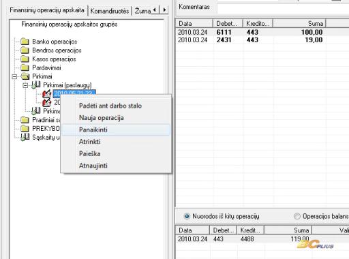This screenshot has height=259, width=349.
Task: Select the row with debit account 2431
Action: (x=262, y=40)
